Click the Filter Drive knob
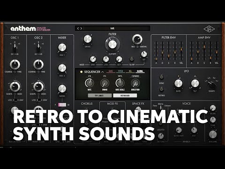 pyautogui.click(x=88, y=39)
